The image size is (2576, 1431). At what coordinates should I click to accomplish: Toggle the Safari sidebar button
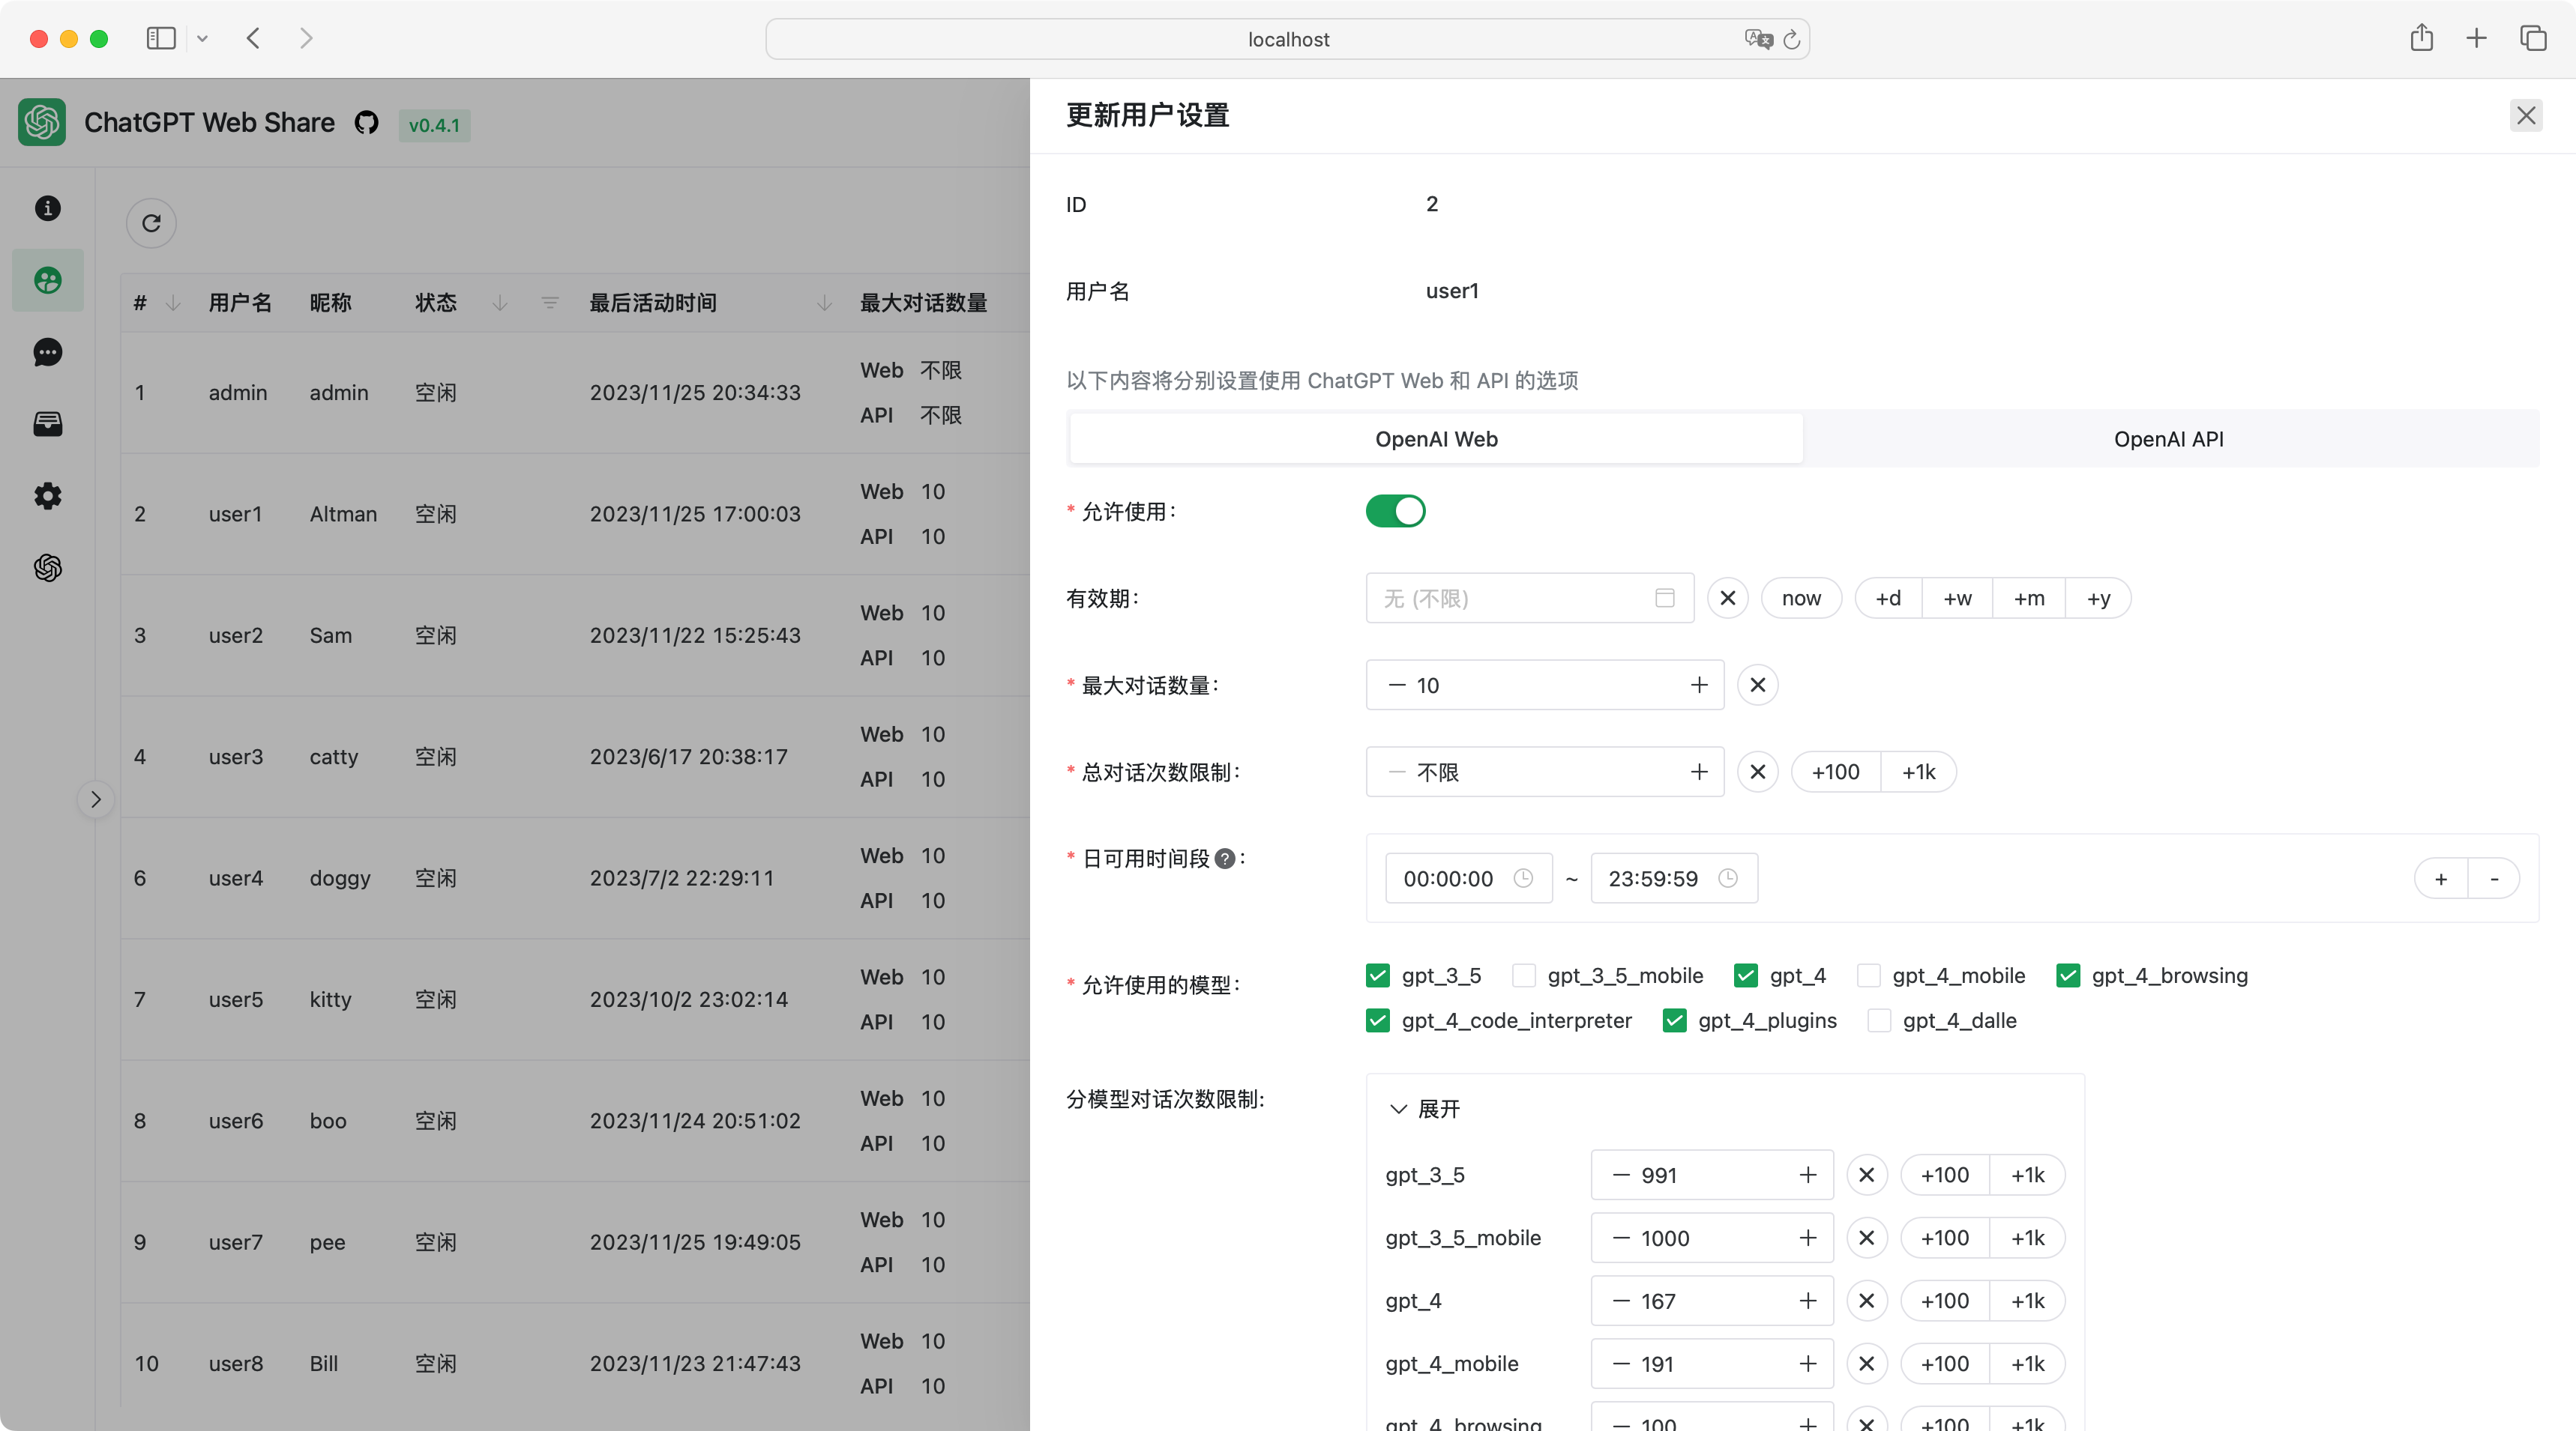click(x=161, y=38)
